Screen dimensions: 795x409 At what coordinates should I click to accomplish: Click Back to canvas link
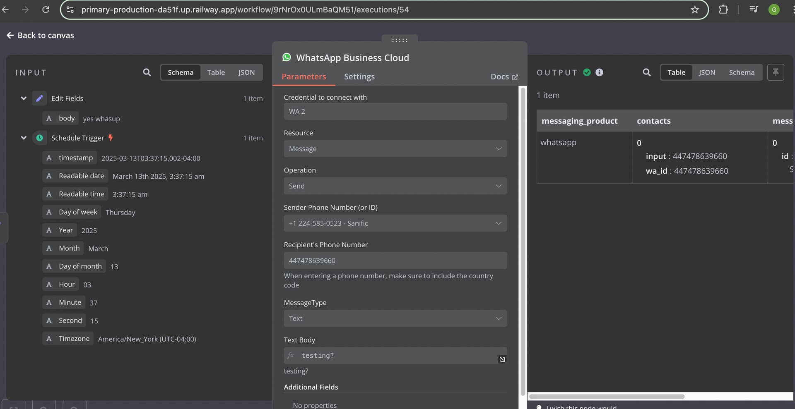(x=40, y=36)
